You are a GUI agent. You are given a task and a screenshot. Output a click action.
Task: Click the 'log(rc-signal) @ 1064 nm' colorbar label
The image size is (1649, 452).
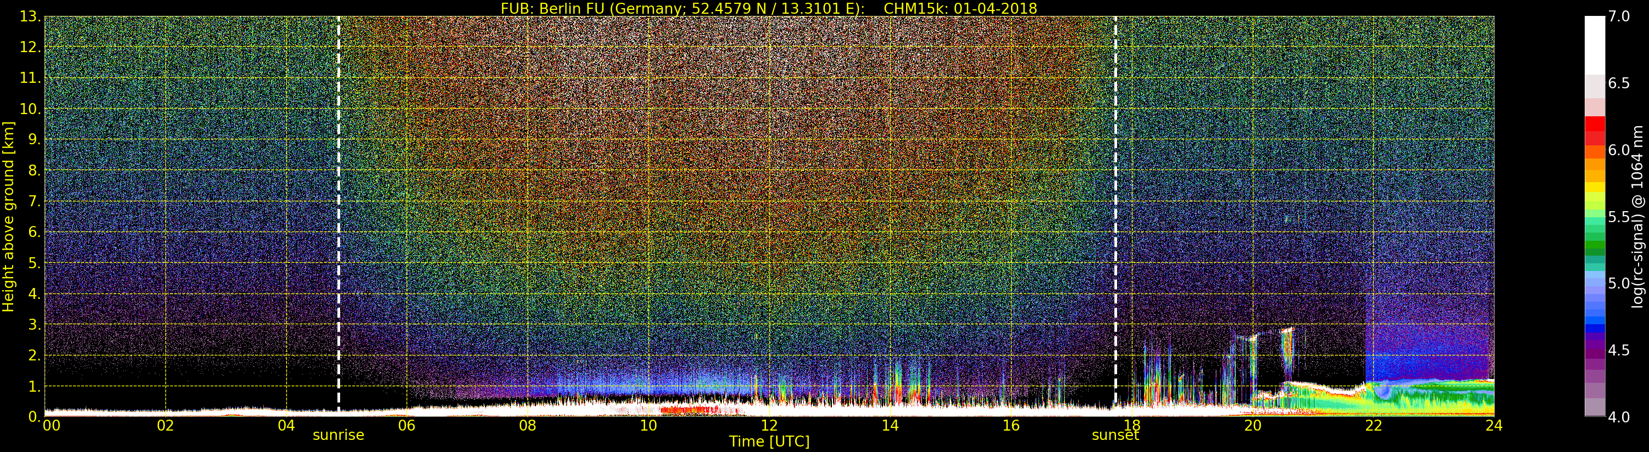pos(1637,217)
